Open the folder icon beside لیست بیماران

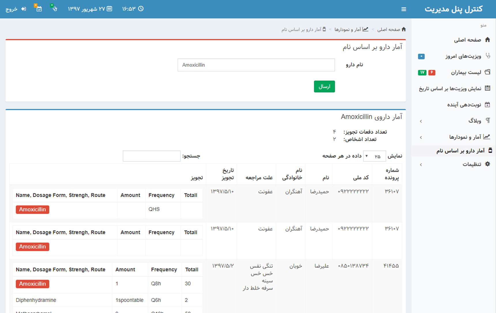pyautogui.click(x=488, y=72)
